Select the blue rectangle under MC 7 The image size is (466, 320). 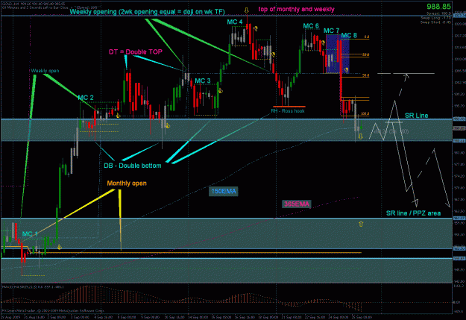coord(338,54)
